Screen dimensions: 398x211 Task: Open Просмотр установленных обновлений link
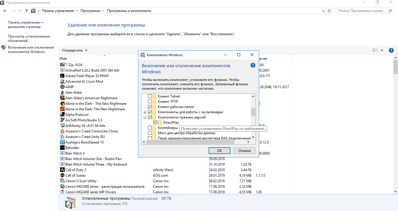pyautogui.click(x=29, y=39)
